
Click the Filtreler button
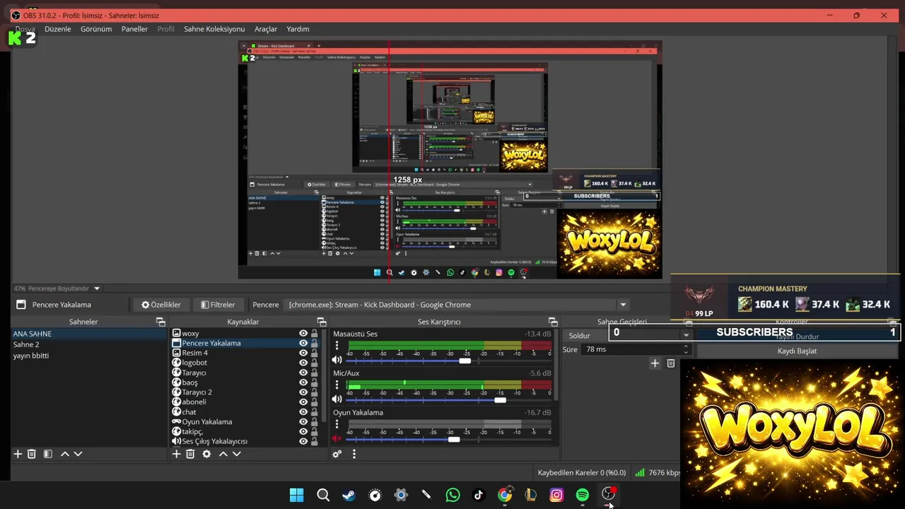point(218,305)
